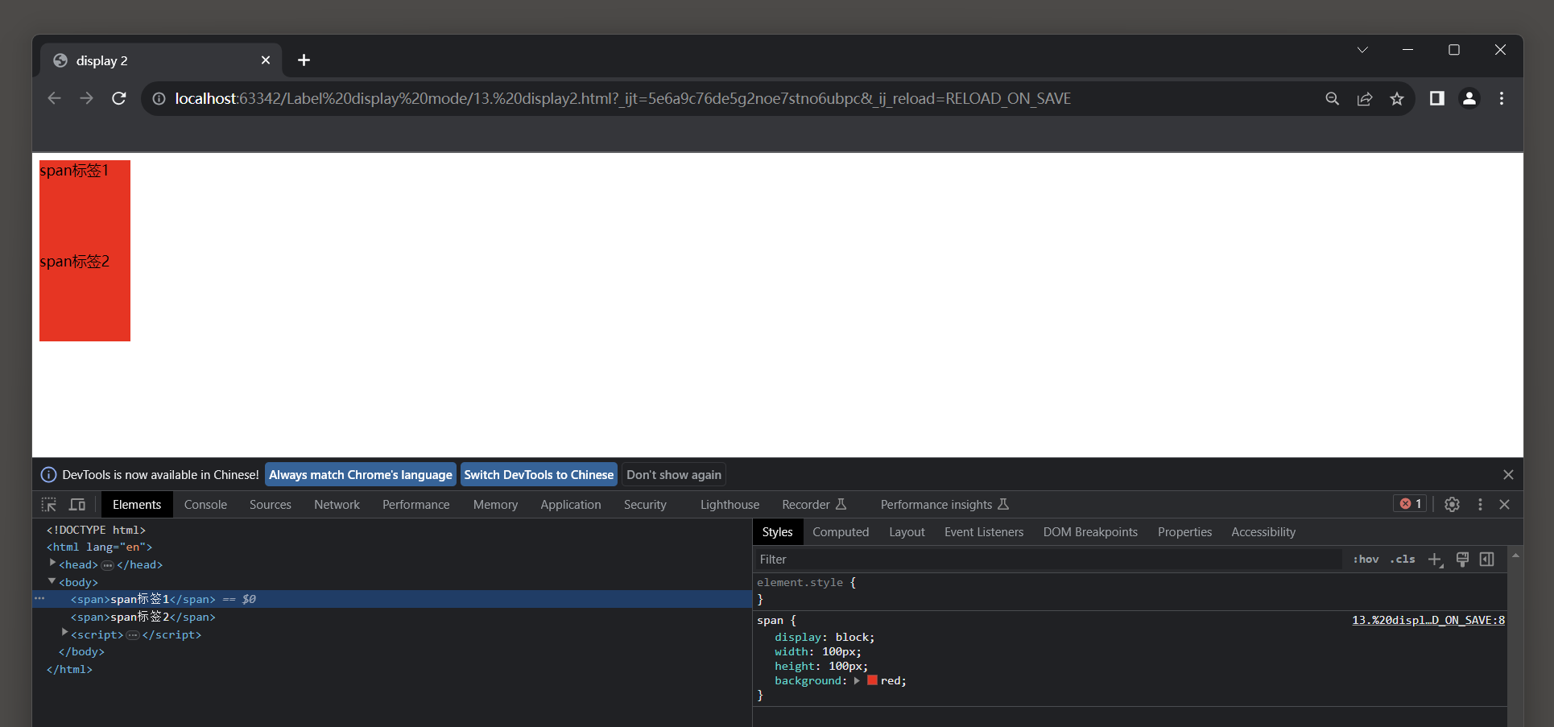This screenshot has width=1554, height=727.
Task: View site information icon in address bar
Action: [159, 98]
